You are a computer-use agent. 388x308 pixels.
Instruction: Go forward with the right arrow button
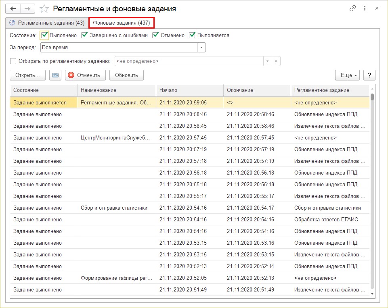pos(27,8)
